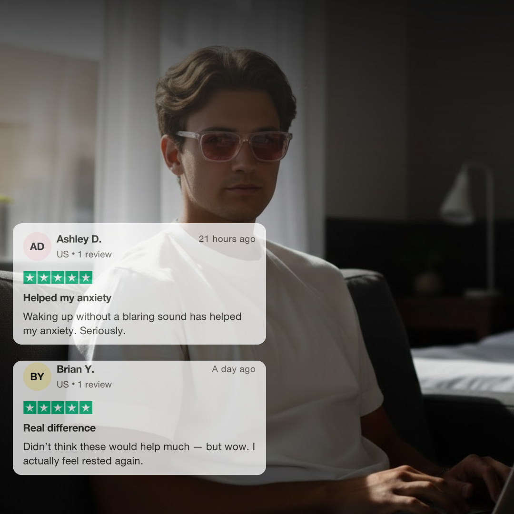Image resolution: width=514 pixels, height=514 pixels.
Task: Select the 'Helped my anxiety' review title
Action: coord(67,298)
